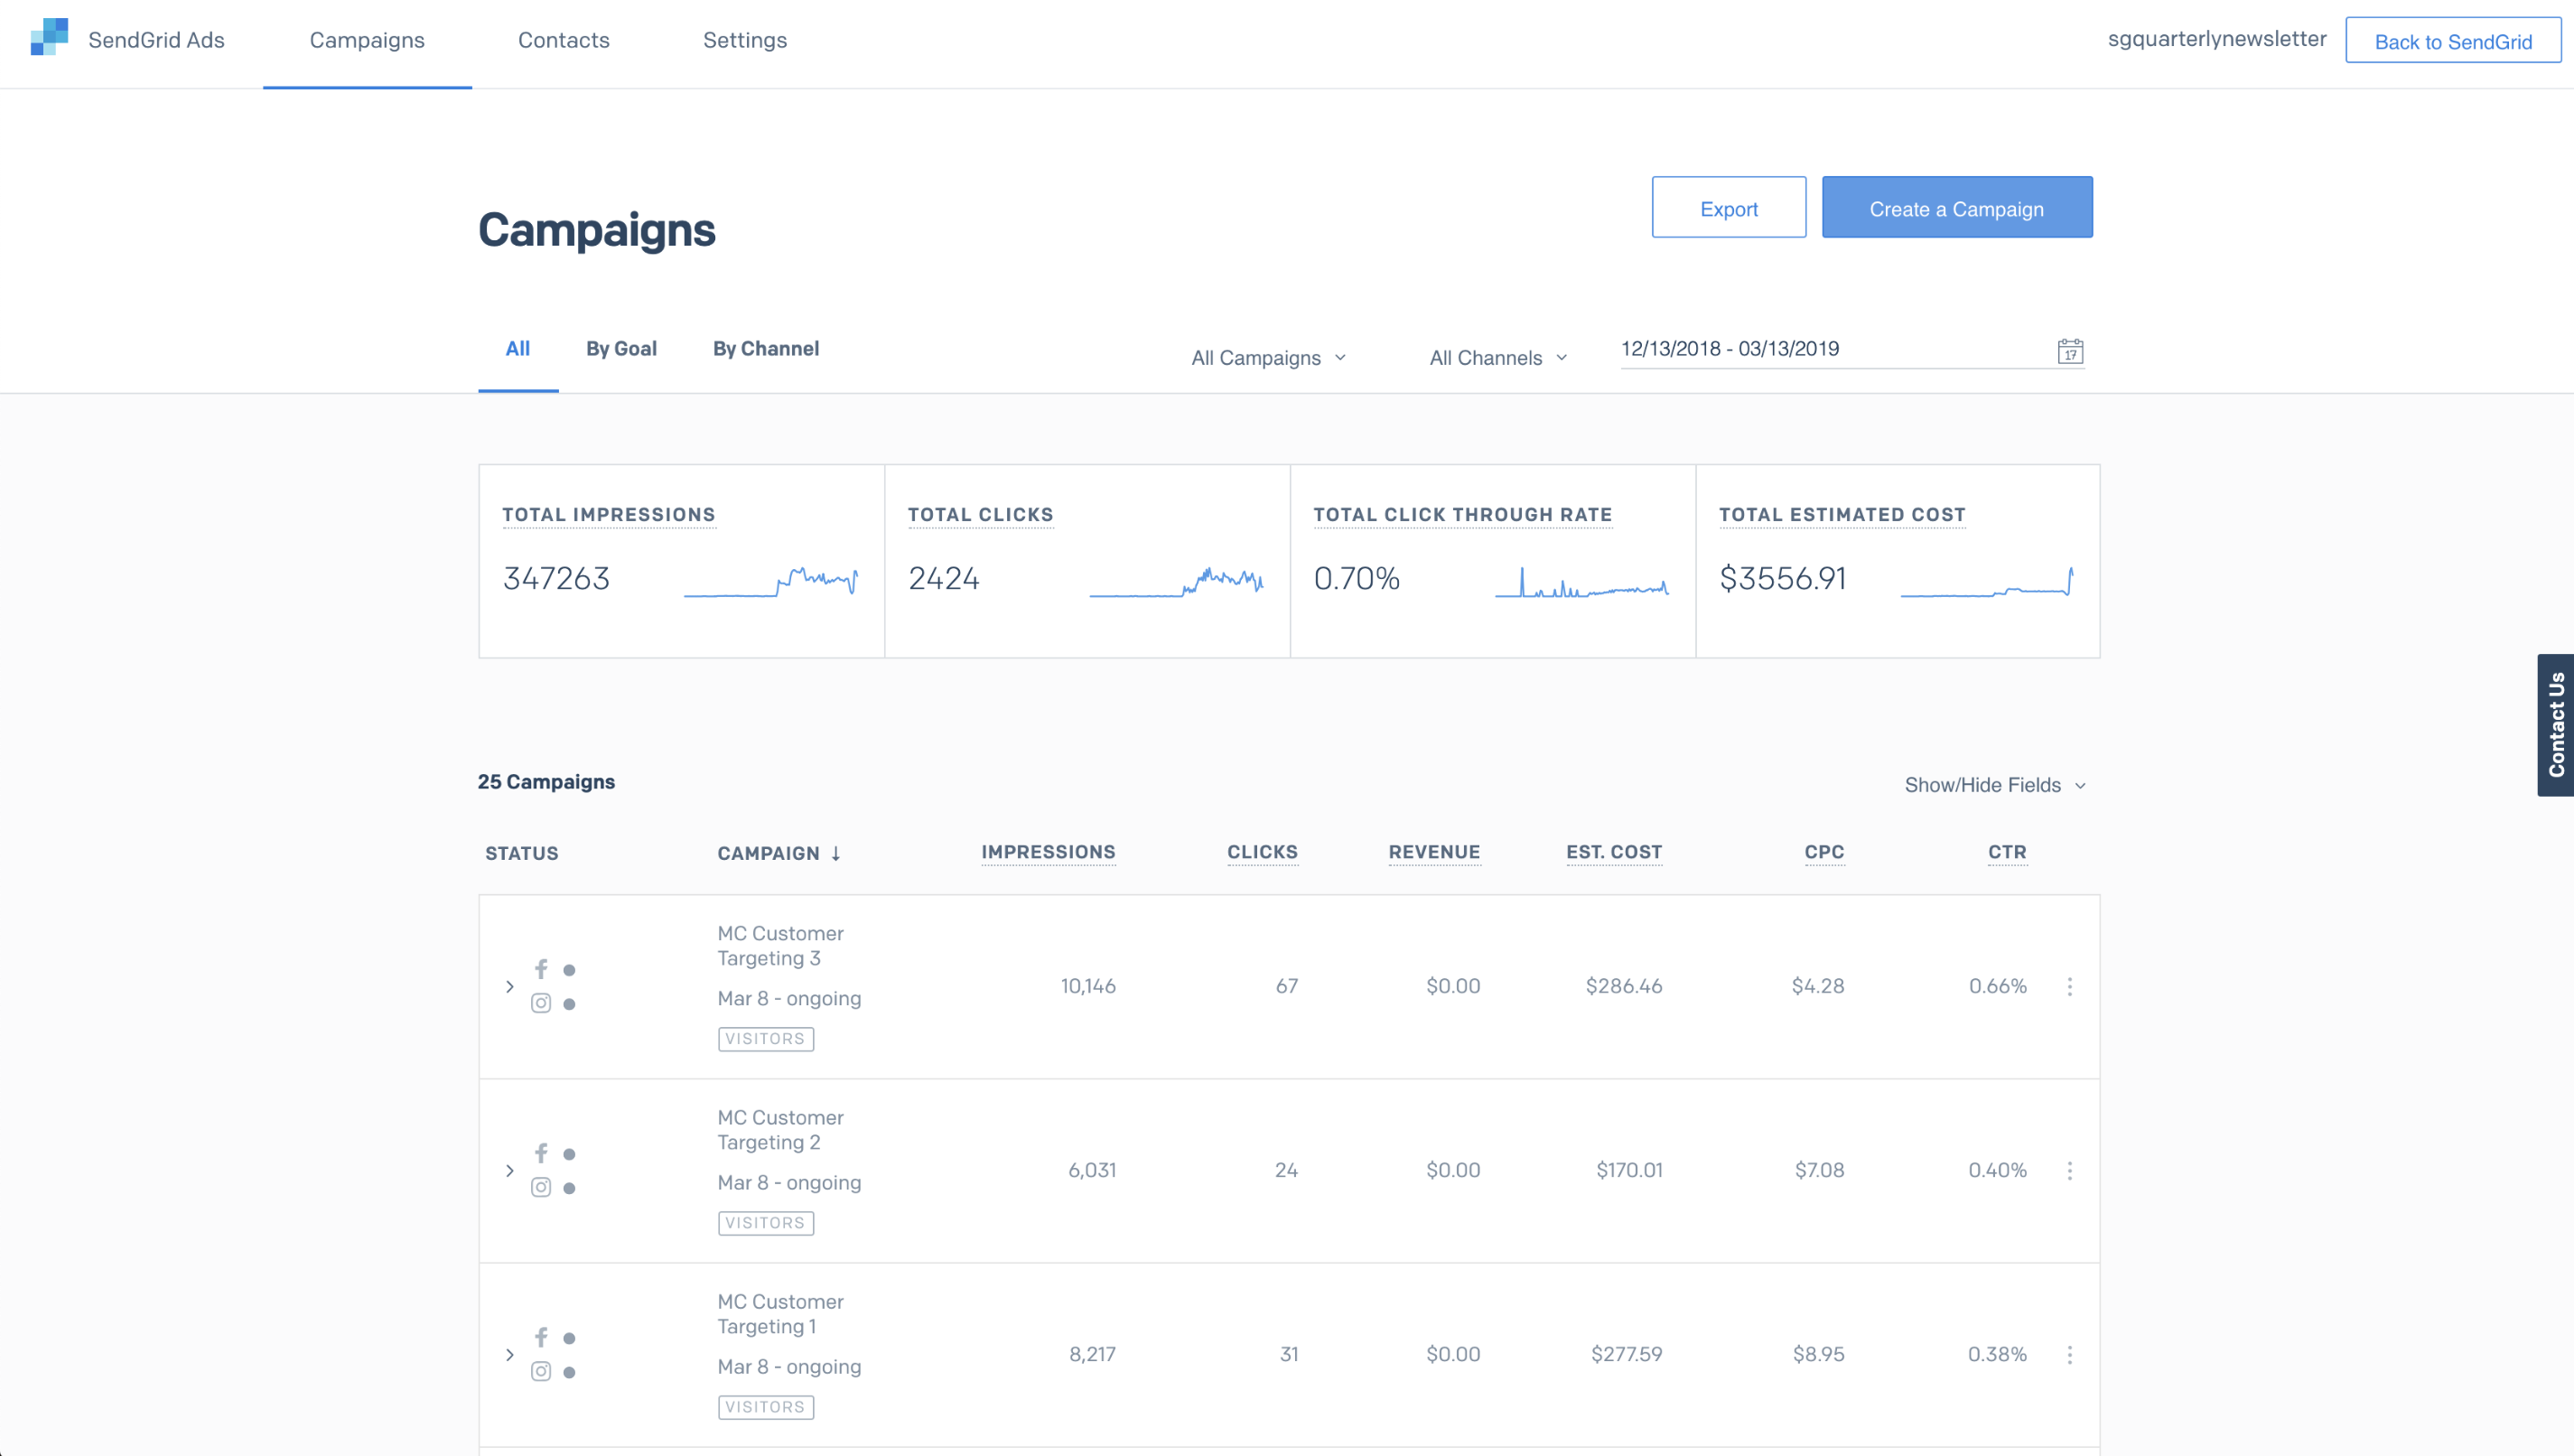Switch to the By Goal tab
2574x1456 pixels.
click(620, 349)
